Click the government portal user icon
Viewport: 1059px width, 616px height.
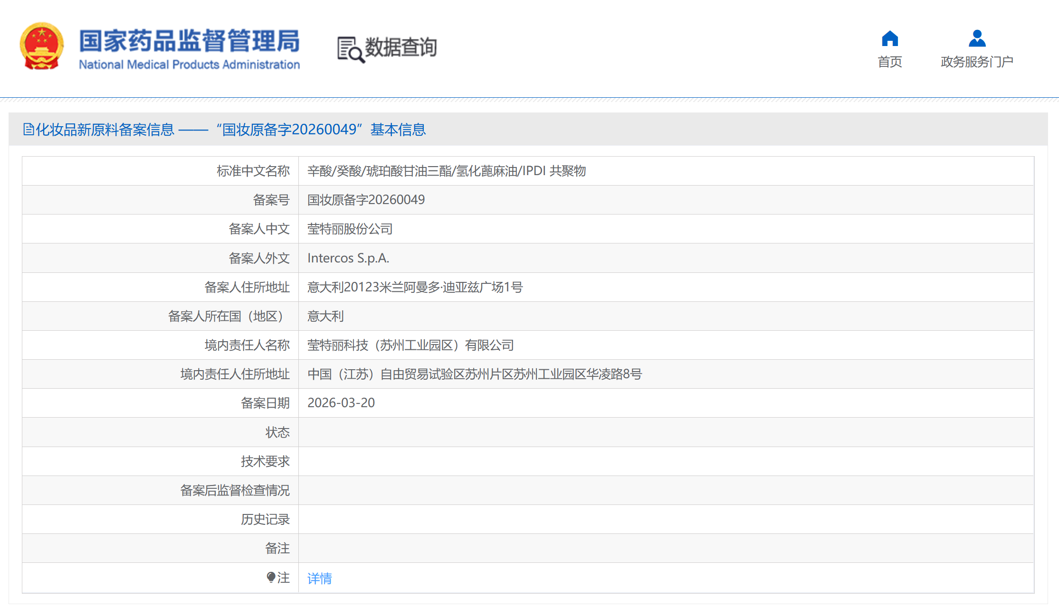(977, 38)
